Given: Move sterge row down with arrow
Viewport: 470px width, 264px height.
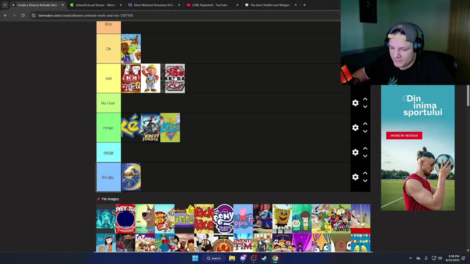Looking at the screenshot, I should [x=365, y=156].
